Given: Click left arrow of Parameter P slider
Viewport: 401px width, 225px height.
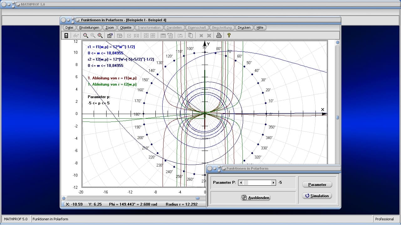Looking at the screenshot, I should [241, 182].
